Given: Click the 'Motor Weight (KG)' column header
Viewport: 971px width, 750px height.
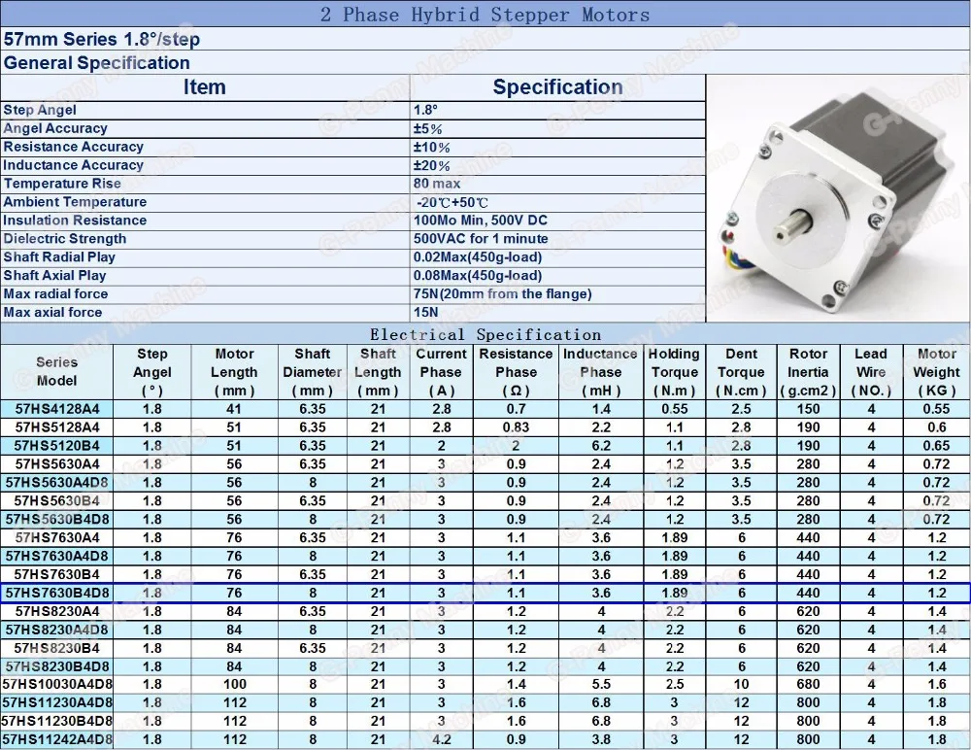Looking at the screenshot, I should pos(936,372).
